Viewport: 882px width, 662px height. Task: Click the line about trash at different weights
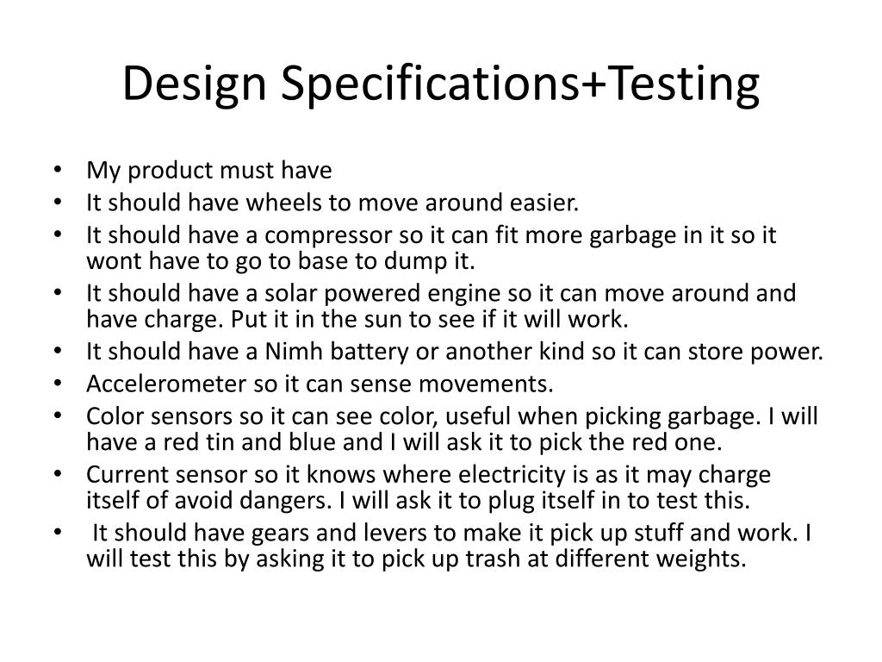pyautogui.click(x=416, y=559)
